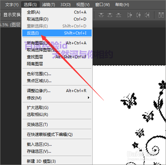Open the 滤镜(T) menu

click(48, 5)
